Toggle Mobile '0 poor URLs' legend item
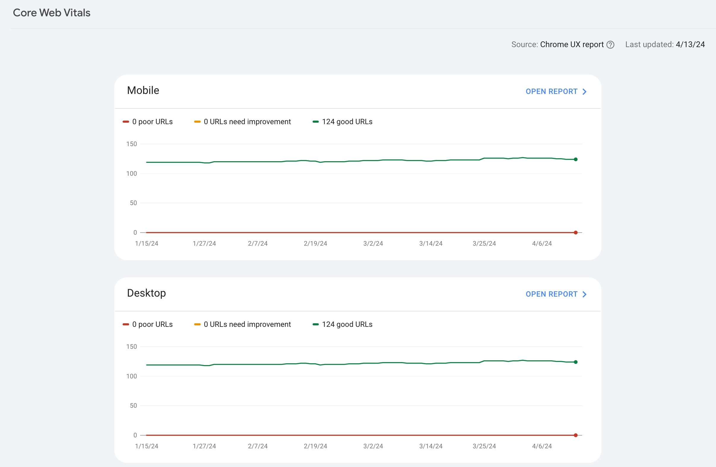Image resolution: width=716 pixels, height=467 pixels. coord(148,121)
